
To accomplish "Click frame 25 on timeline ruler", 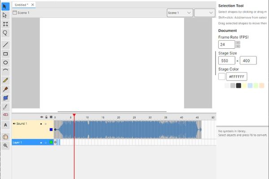I will 134,117.
